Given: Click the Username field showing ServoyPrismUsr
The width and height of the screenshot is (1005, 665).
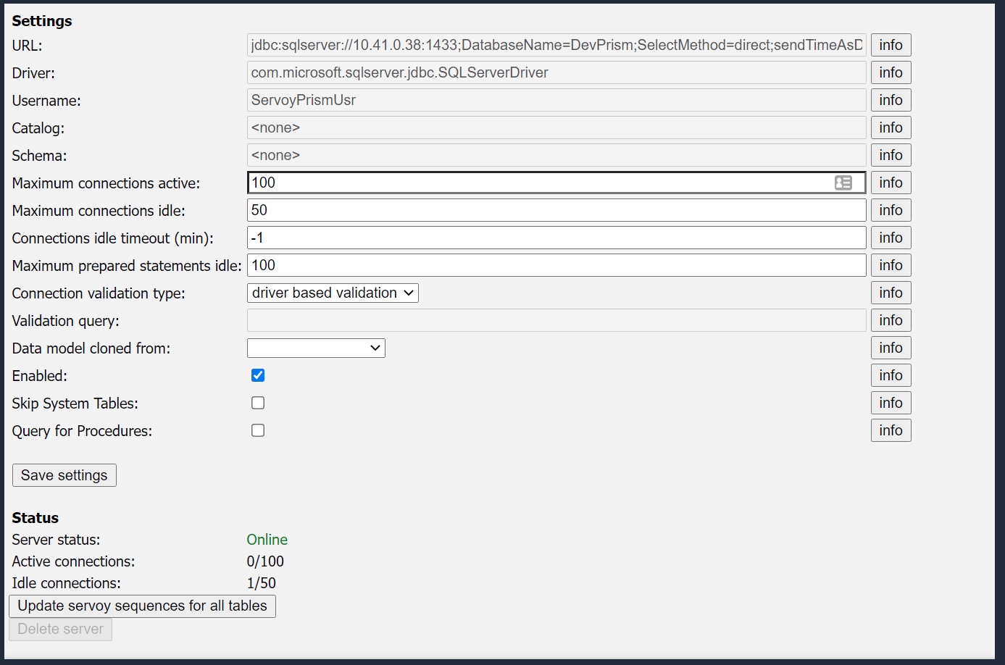Looking at the screenshot, I should tap(556, 100).
